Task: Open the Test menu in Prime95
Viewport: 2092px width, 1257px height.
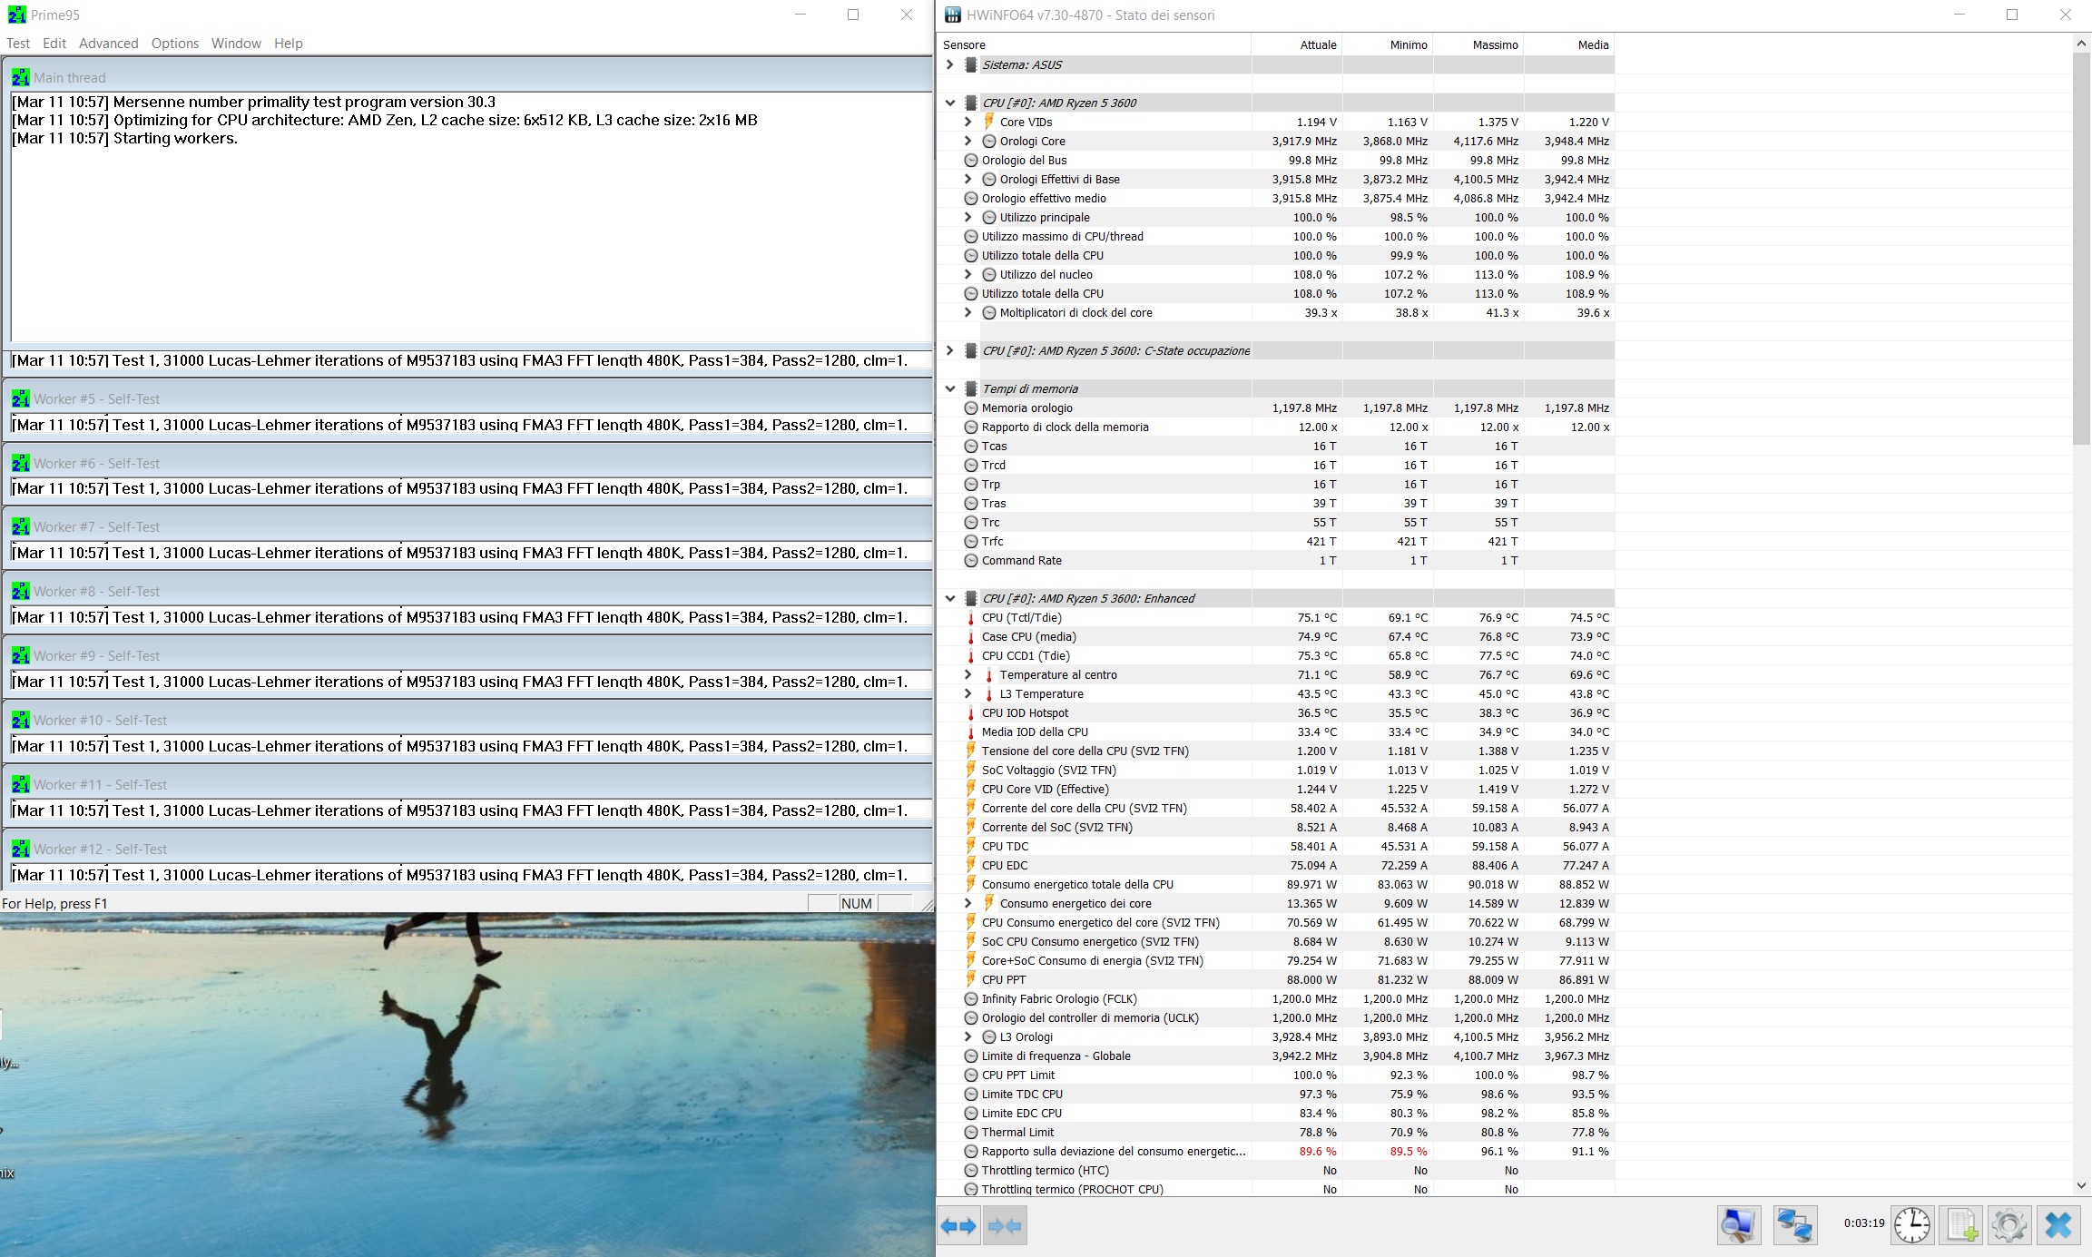Action: point(18,44)
